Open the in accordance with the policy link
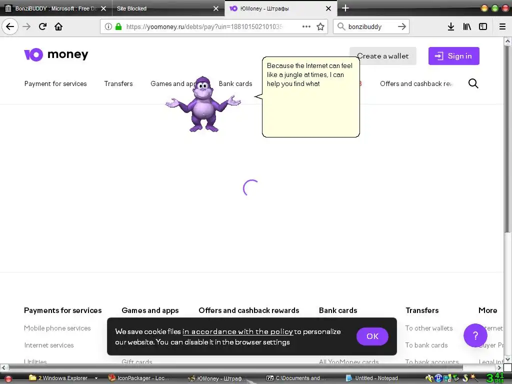This screenshot has width=512, height=384. (237, 331)
